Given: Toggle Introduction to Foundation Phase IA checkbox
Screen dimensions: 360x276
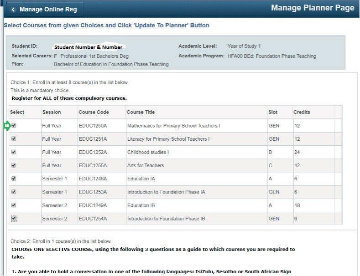Looking at the screenshot, I should pos(14,192).
